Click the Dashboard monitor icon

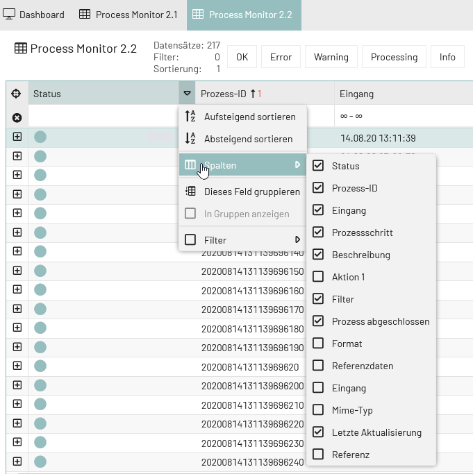pos(9,14)
